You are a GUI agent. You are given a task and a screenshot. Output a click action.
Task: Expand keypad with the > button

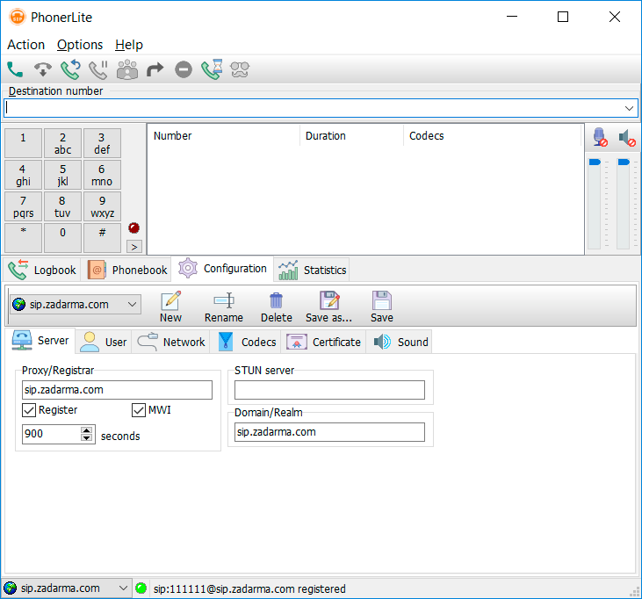coord(134,247)
